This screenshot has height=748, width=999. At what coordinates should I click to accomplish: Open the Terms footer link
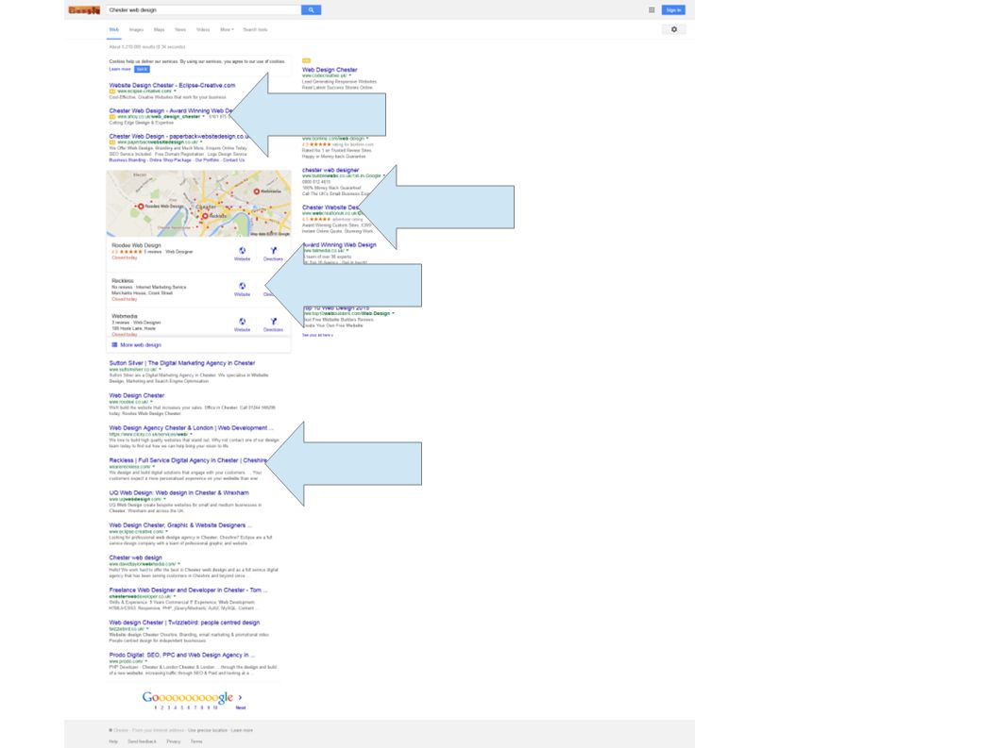(x=196, y=741)
